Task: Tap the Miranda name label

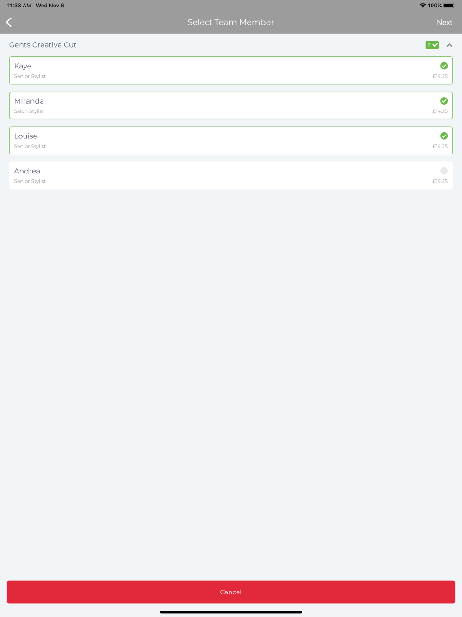Action: pos(29,101)
